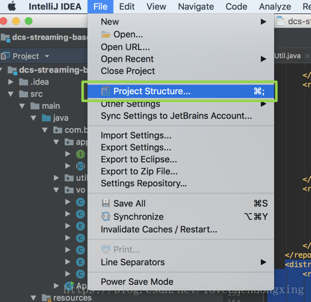Open the Other Settings submenu arrow
The width and height of the screenshot is (311, 302).
pos(263,104)
